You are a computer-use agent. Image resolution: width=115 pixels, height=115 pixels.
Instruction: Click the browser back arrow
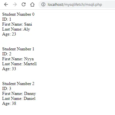tap(6, 4)
